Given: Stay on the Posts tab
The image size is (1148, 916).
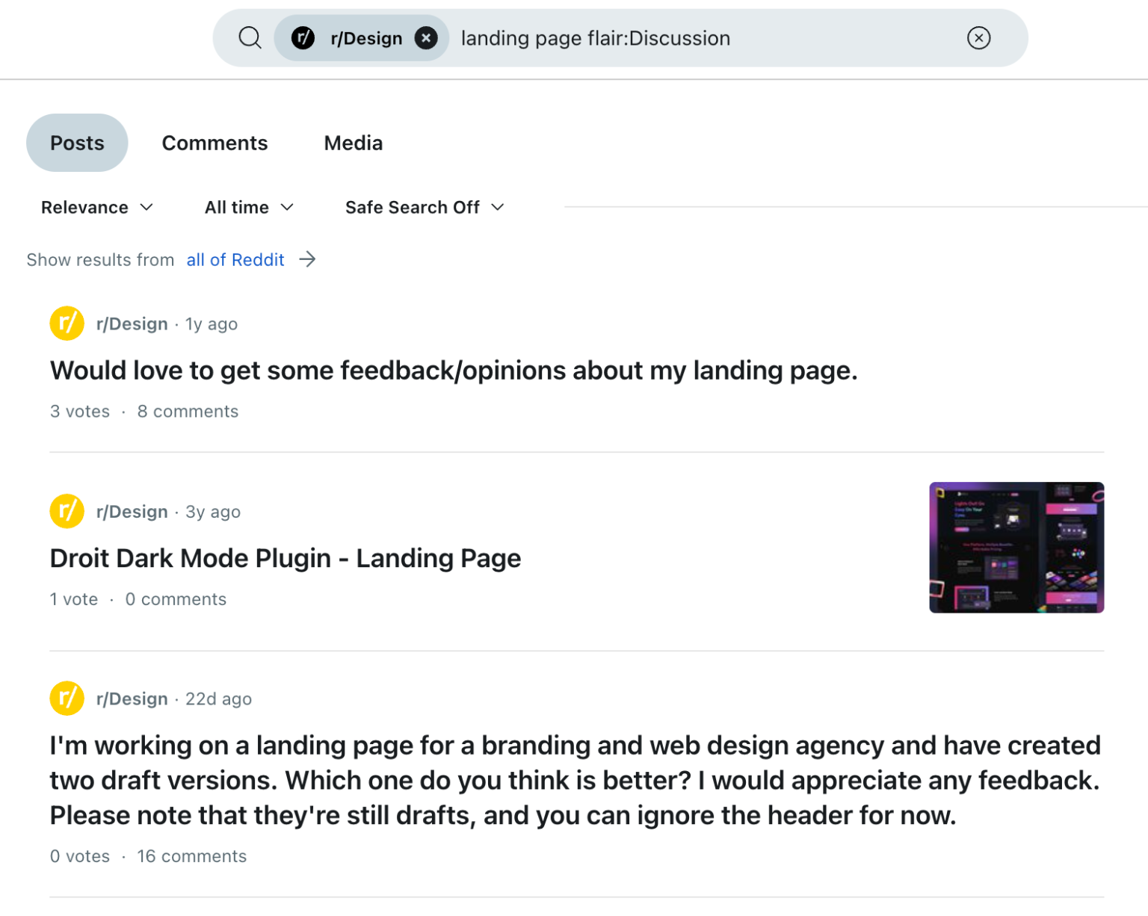Looking at the screenshot, I should click(77, 143).
